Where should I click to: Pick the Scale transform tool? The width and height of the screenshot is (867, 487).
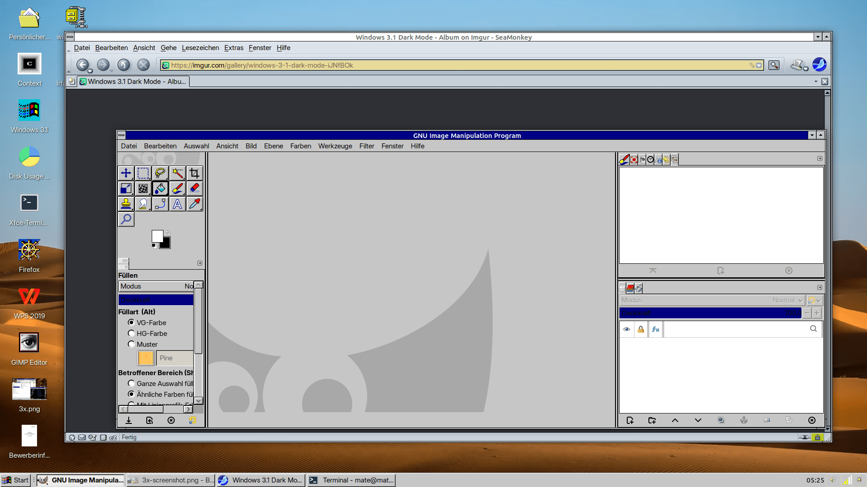[126, 188]
